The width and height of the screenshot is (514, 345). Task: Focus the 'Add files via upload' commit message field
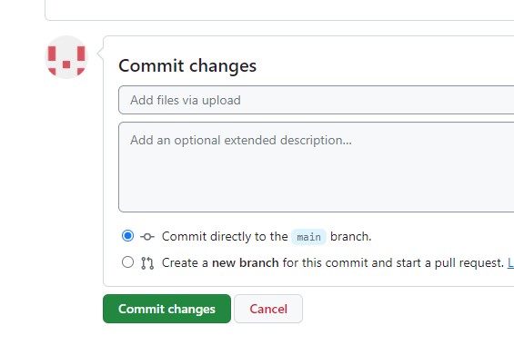pos(316,100)
